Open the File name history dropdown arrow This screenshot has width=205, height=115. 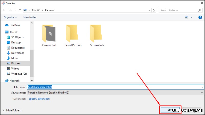[202, 87]
